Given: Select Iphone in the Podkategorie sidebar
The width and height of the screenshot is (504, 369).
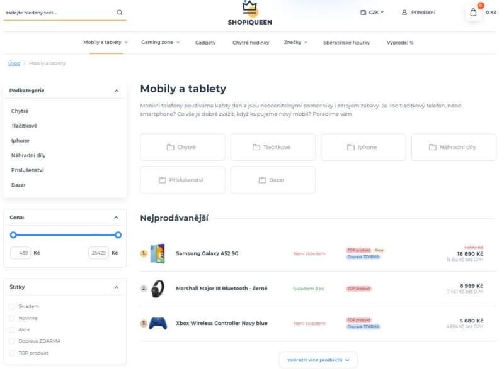Looking at the screenshot, I should (20, 141).
